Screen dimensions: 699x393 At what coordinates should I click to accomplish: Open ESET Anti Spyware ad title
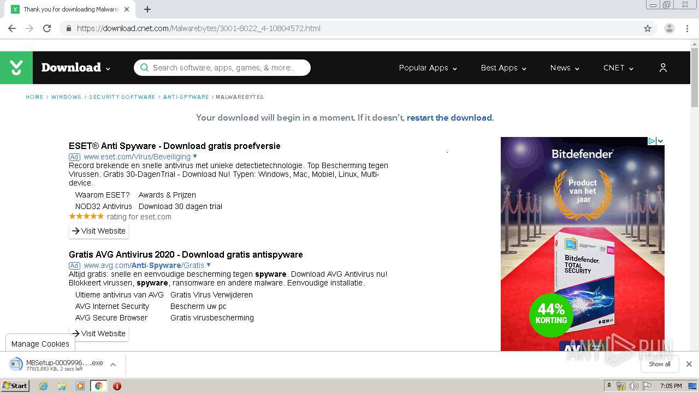point(175,146)
